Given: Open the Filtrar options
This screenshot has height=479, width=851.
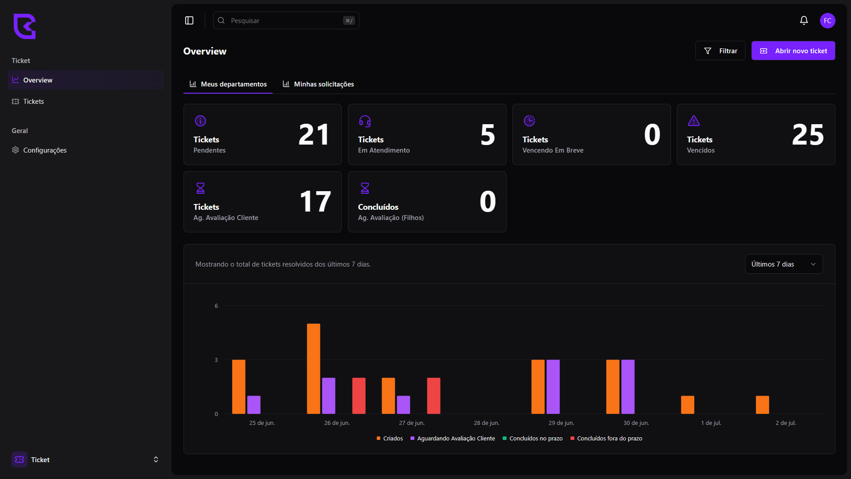Looking at the screenshot, I should coord(720,51).
